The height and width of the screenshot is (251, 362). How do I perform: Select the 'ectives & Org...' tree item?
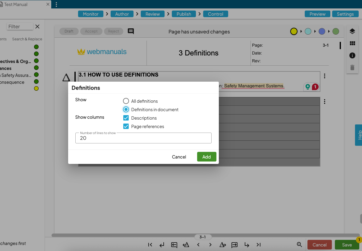16,61
